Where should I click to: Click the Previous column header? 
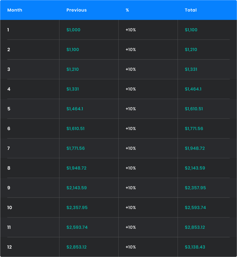coord(76,10)
